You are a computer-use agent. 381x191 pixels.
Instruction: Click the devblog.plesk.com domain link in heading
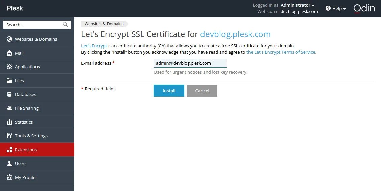tap(235, 34)
